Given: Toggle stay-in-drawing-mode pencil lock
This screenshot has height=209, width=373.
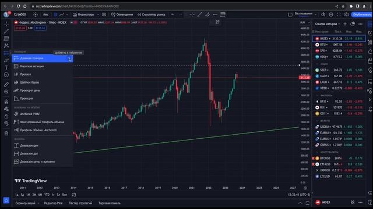Looking at the screenshot, I should tap(6, 109).
